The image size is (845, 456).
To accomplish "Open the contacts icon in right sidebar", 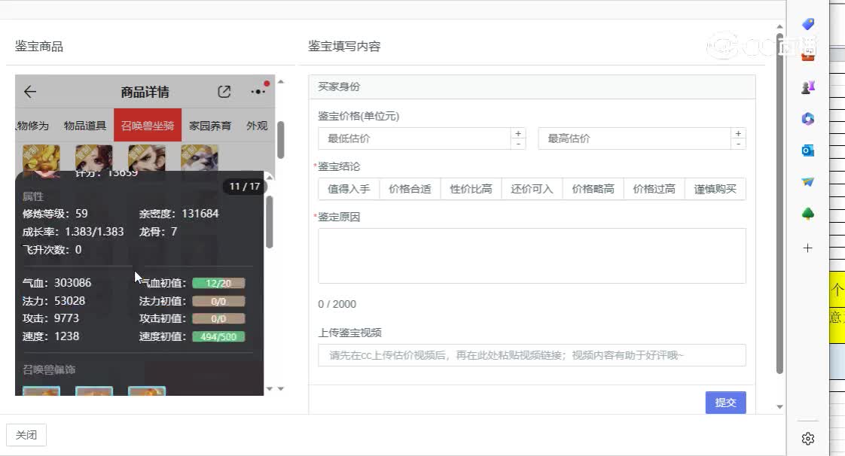I will point(807,87).
